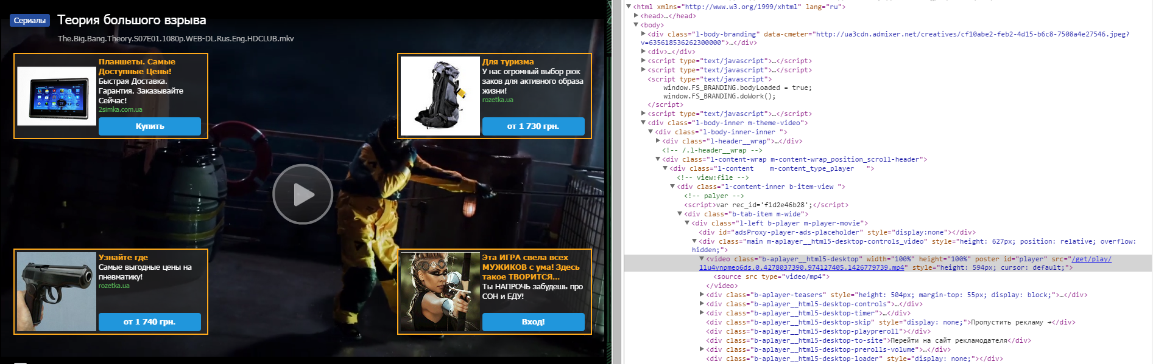The width and height of the screenshot is (1153, 364).
Task: Collapse the main m-aplayer controls_video div
Action: tap(695, 241)
